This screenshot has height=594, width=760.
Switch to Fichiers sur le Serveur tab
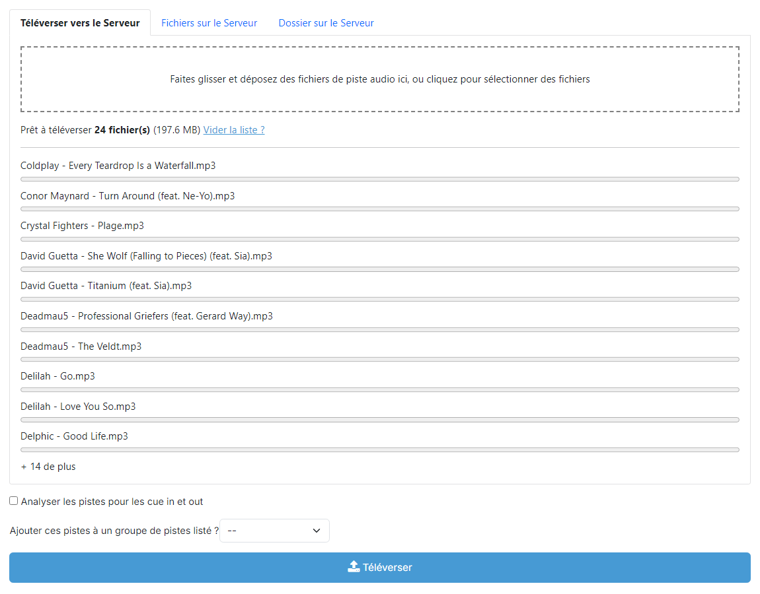coord(209,22)
